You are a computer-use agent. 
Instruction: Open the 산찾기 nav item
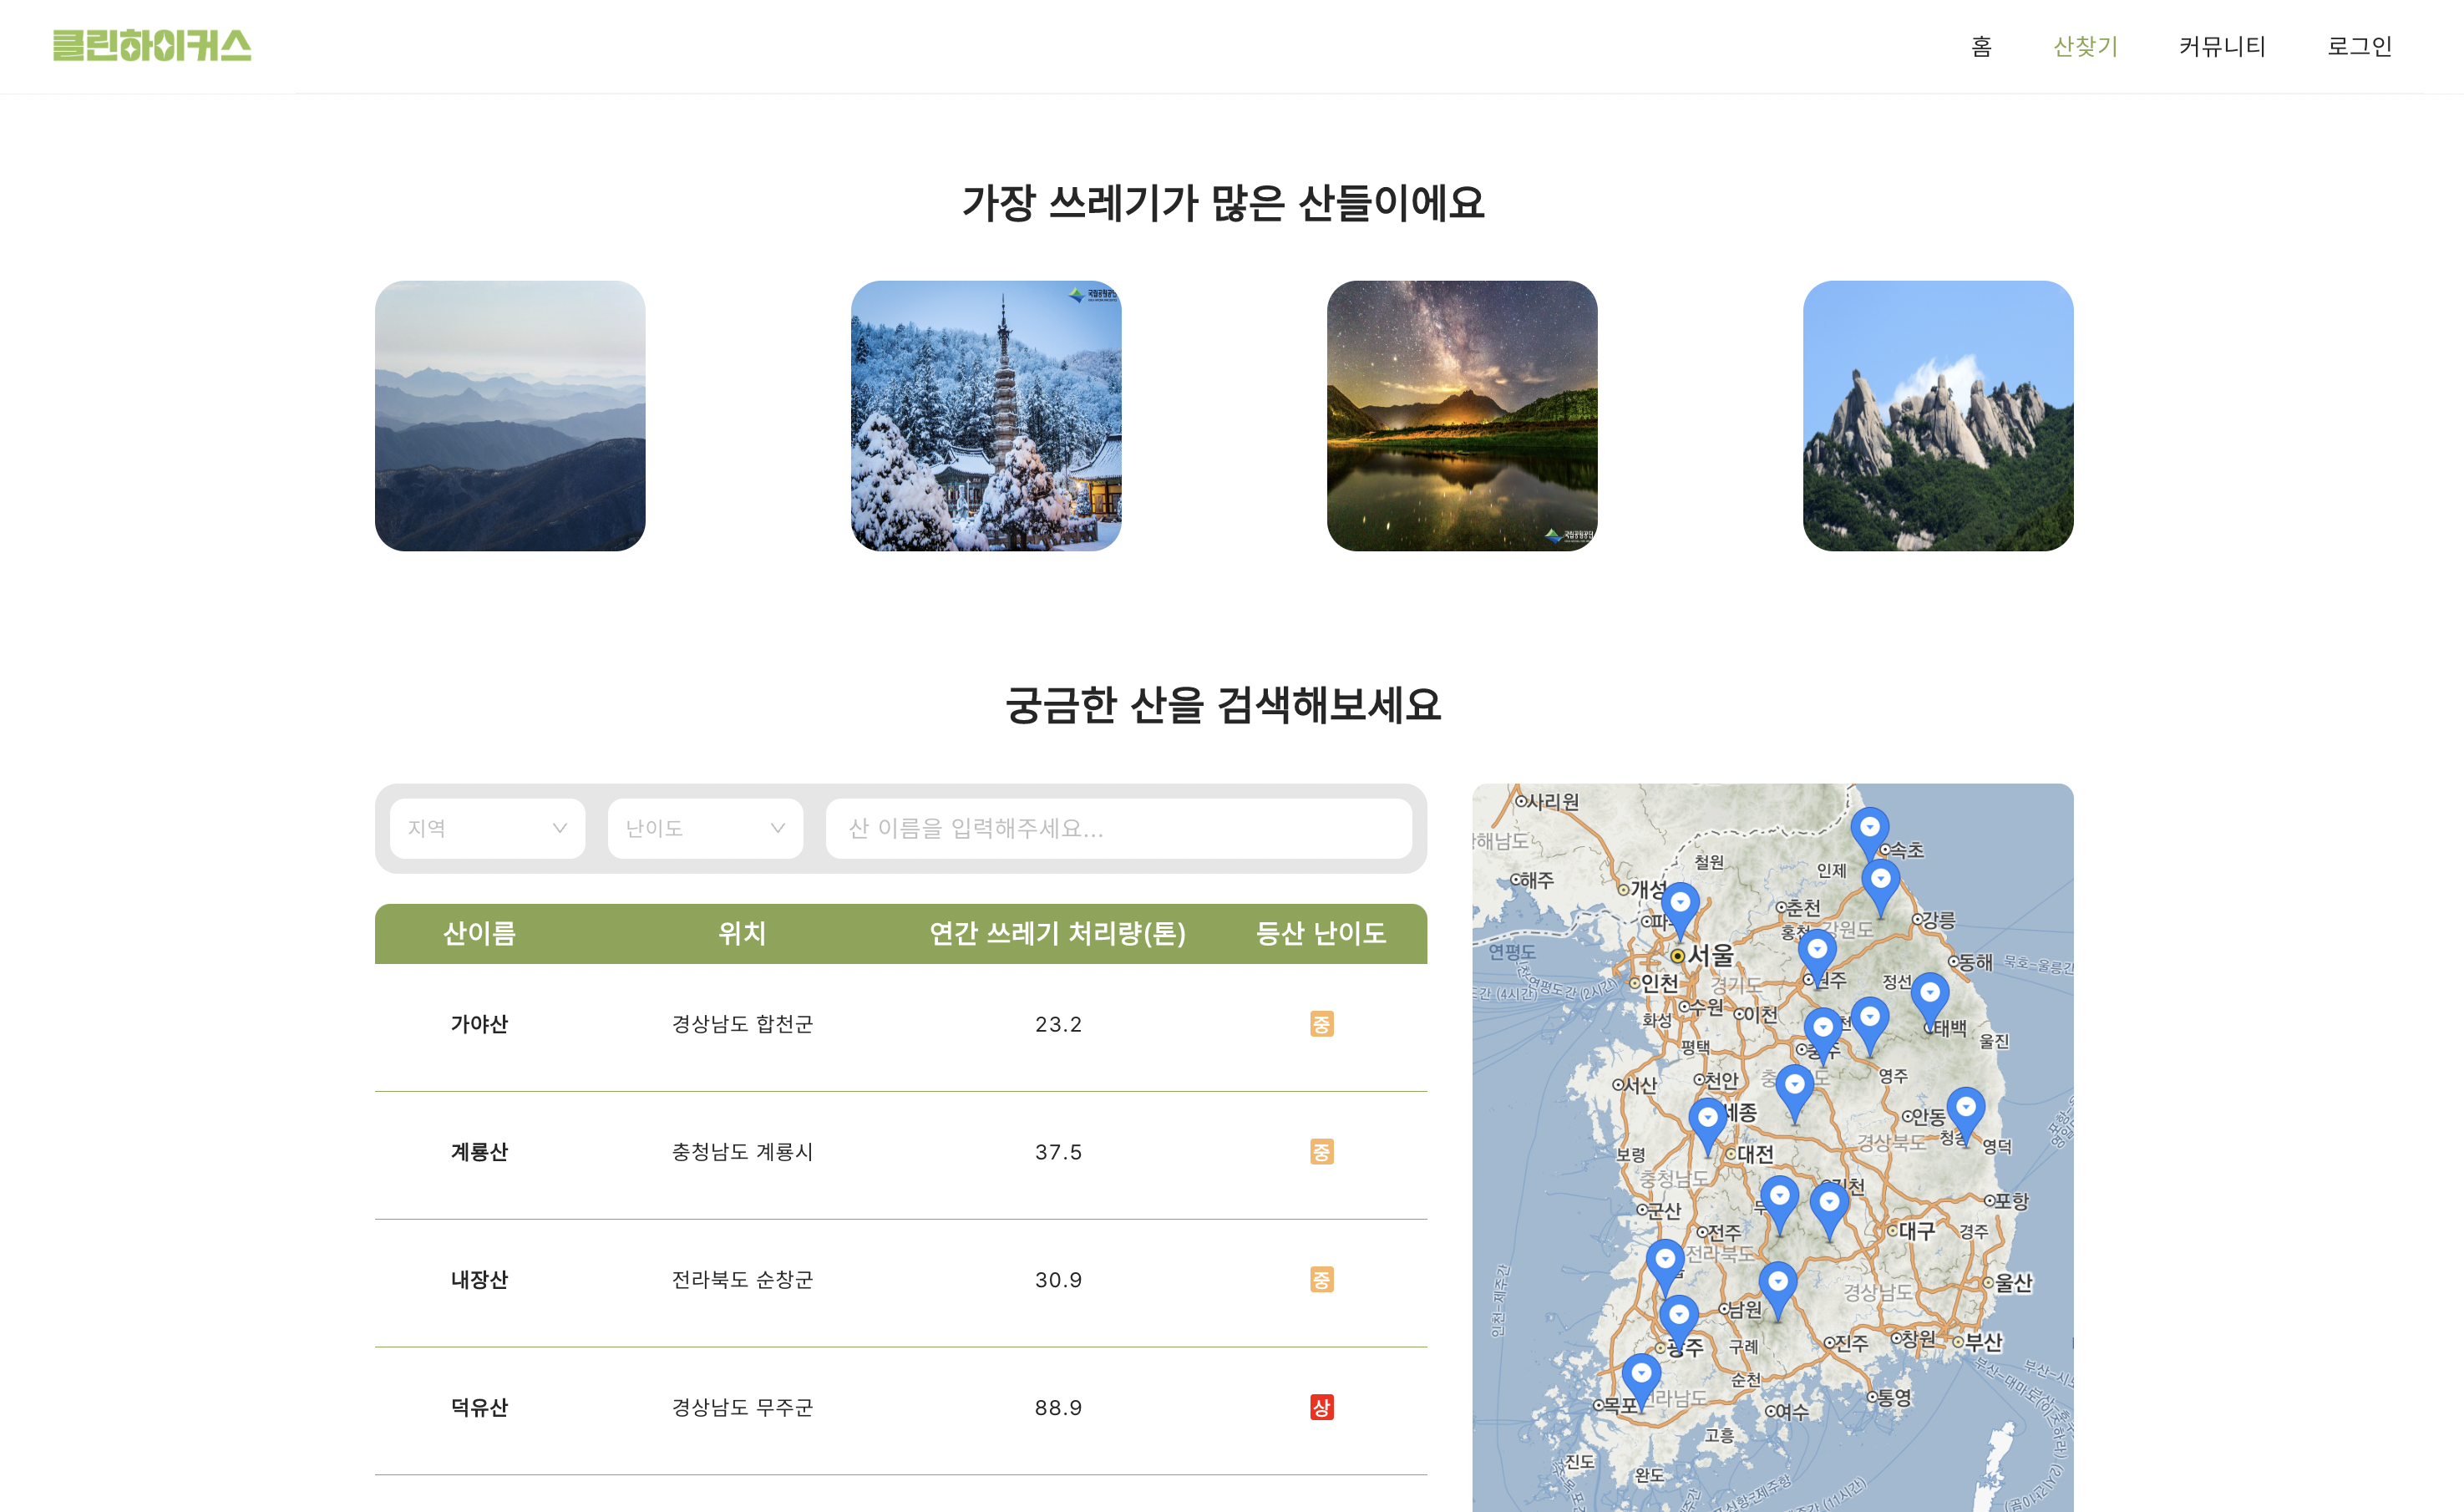(2085, 46)
